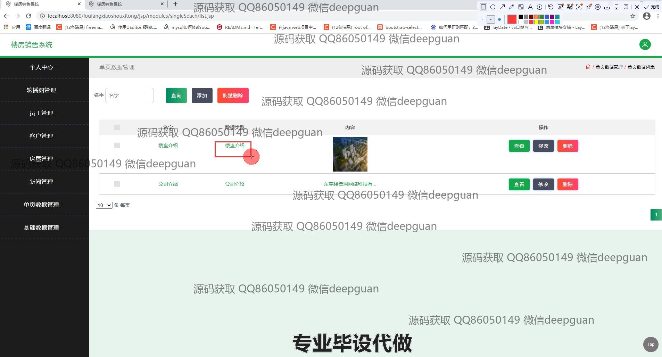
Task: Select the ellipse drawing tool
Action: pos(493,7)
